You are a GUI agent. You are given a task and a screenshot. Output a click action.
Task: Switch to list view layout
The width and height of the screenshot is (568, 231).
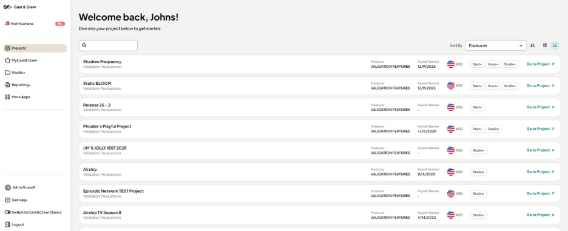555,45
